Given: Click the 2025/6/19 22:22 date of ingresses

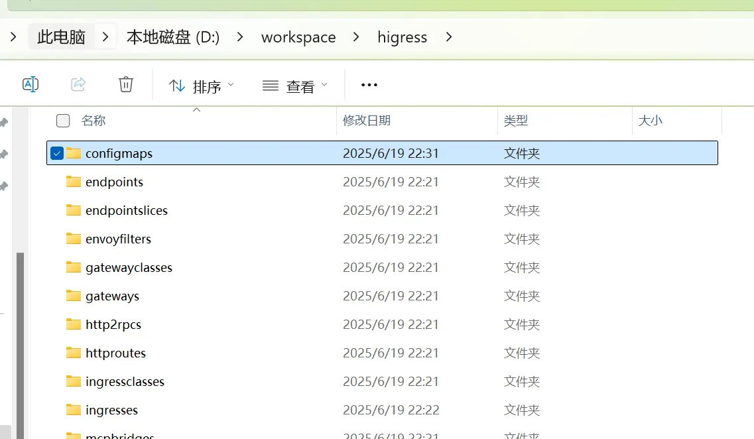Looking at the screenshot, I should (x=391, y=410).
